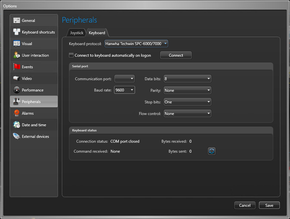Click the Command received value 'None'
290x219 pixels.
(115, 151)
